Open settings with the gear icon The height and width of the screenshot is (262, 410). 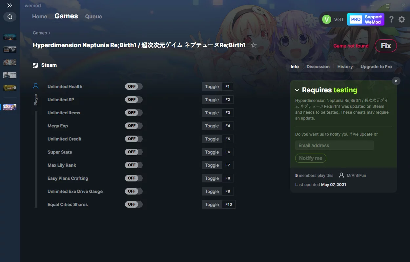click(x=402, y=19)
